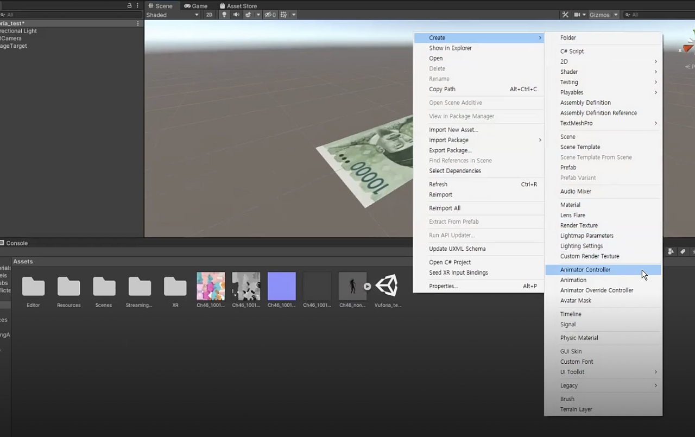Toggle Hierarchy panel lock icon
Viewport: 695px width, 437px height.
tap(129, 5)
